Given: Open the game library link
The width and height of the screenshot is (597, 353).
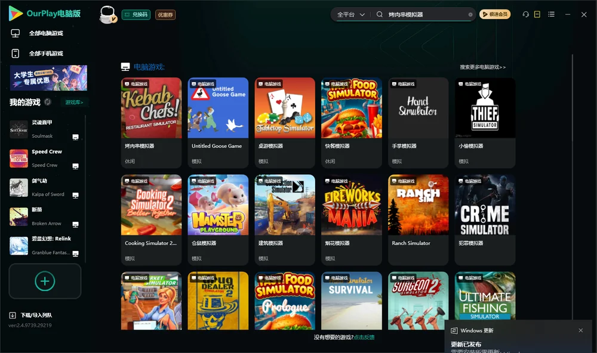Looking at the screenshot, I should click(74, 103).
